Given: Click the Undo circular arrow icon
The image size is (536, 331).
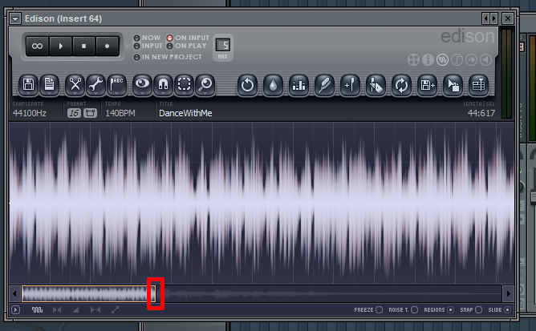Looking at the screenshot, I should tap(247, 85).
